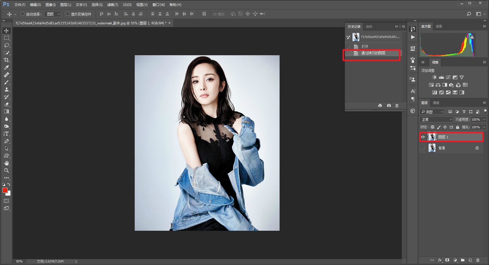The width and height of the screenshot is (489, 265).
Task: Select the Hand tool
Action: click(x=6, y=163)
